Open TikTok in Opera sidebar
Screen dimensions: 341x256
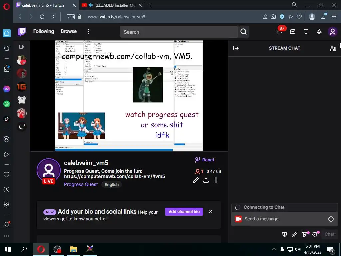coord(7,119)
